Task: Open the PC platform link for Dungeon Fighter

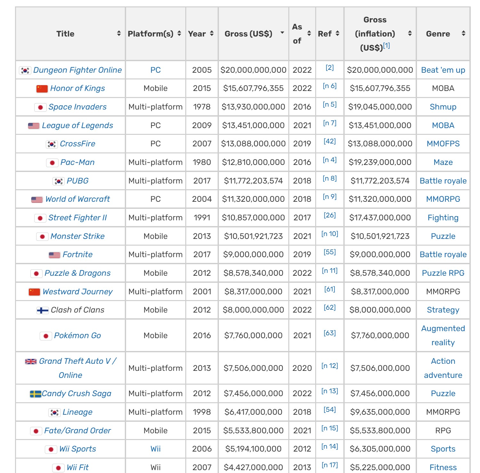Action: (156, 70)
